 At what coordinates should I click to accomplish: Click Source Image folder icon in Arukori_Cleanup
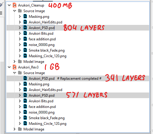pos(20,11)
